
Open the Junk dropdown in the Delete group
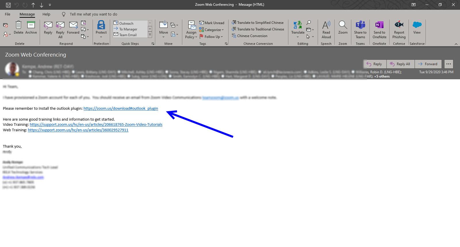7,34
